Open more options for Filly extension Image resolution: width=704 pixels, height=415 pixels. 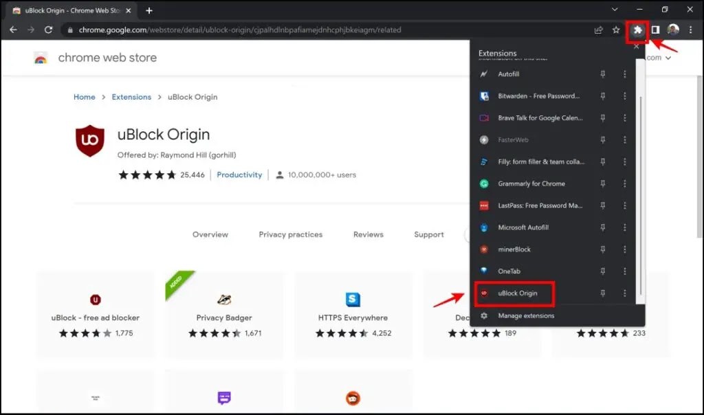click(624, 161)
